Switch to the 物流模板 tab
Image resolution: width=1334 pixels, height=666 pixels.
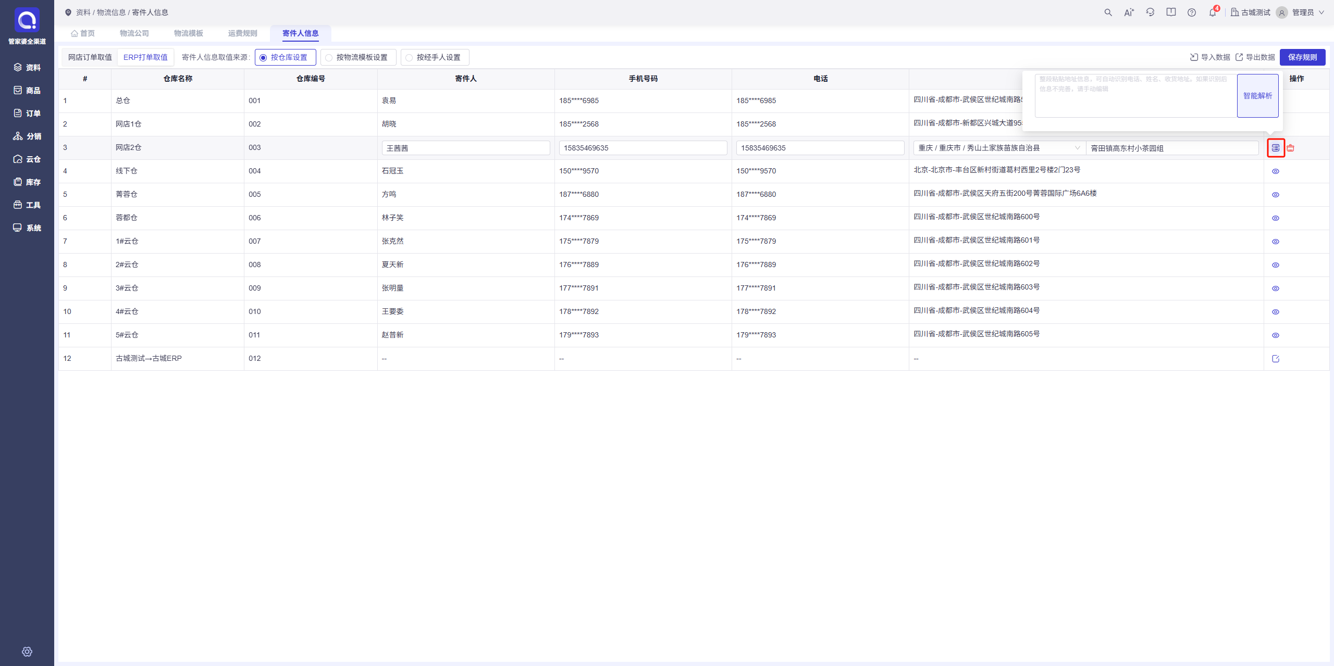point(189,33)
